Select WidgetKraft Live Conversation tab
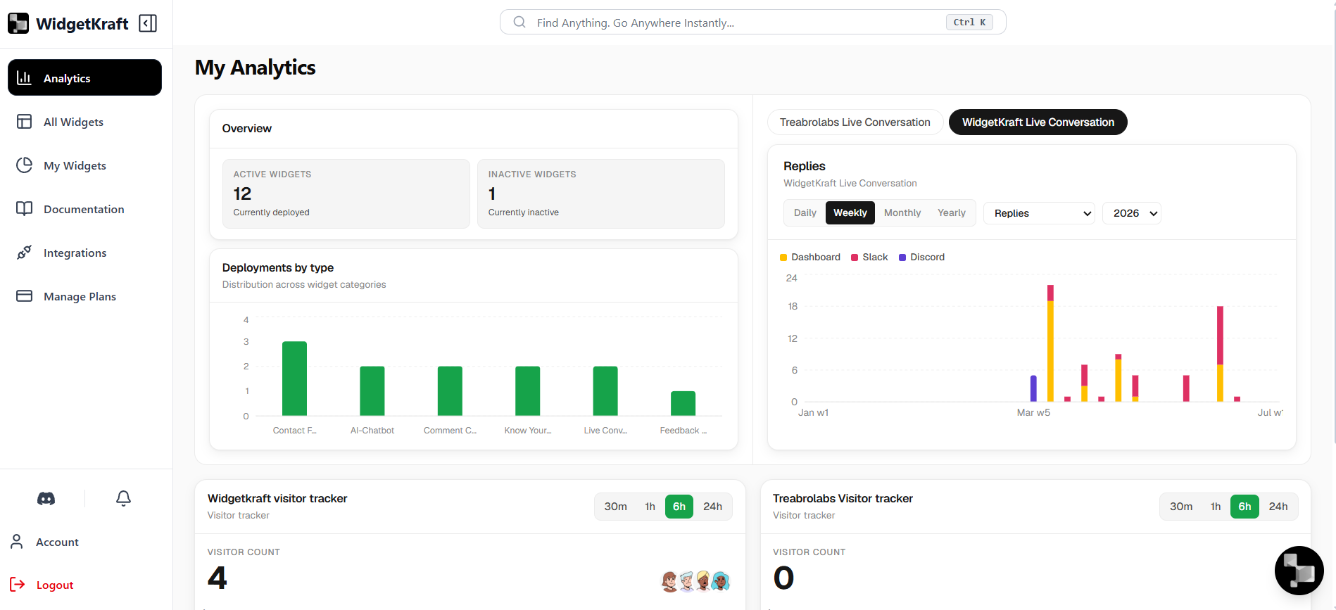Image resolution: width=1336 pixels, height=610 pixels. 1038,122
